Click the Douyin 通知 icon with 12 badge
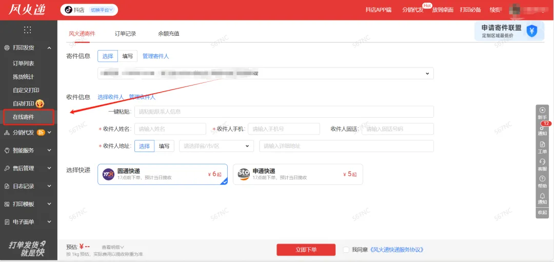This screenshot has height=262, width=554. [542, 128]
